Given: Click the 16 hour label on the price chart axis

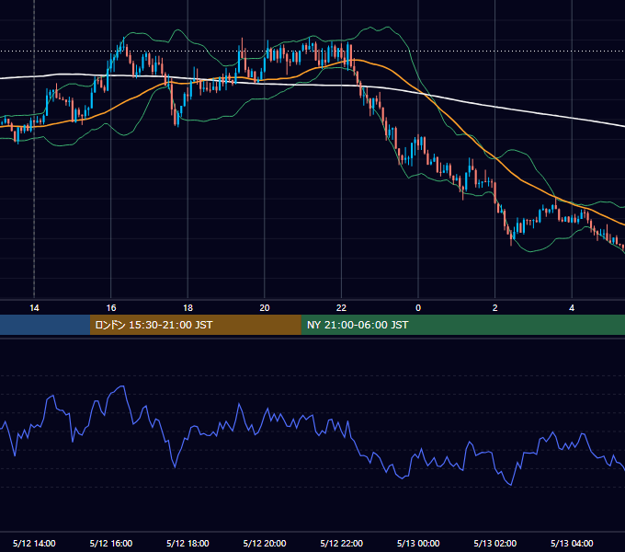Looking at the screenshot, I should [x=111, y=308].
